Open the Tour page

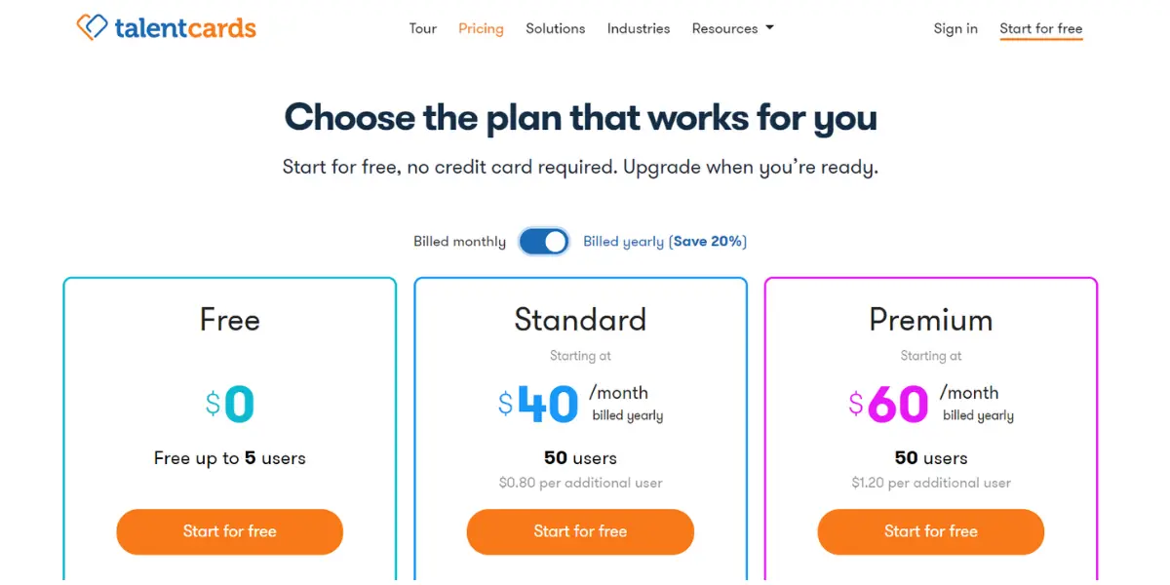click(x=423, y=28)
